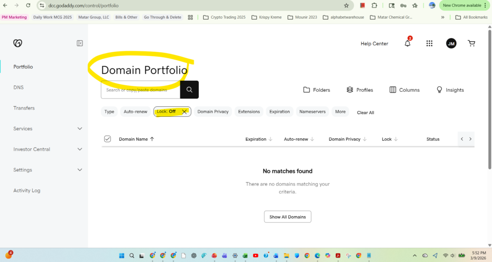Collapse the sidebar with panel icon
This screenshot has width=492, height=262.
80,43
